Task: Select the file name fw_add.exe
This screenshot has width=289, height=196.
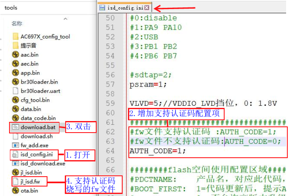Action: (x=35, y=145)
